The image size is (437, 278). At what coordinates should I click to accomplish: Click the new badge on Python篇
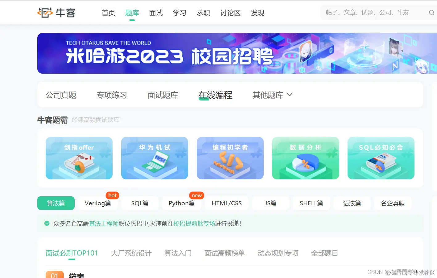point(197,195)
